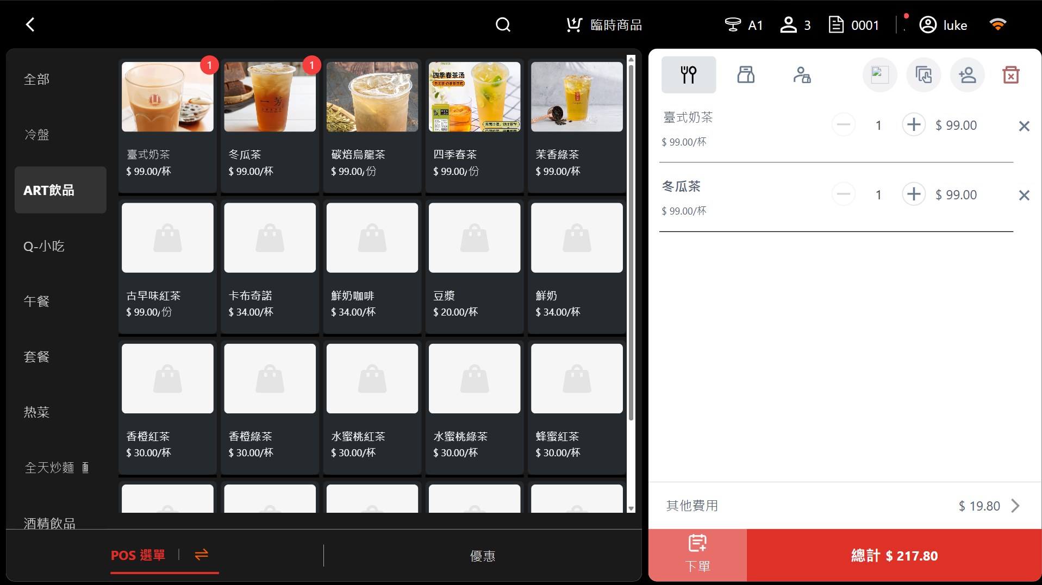This screenshot has width=1042, height=585.
Task: Add 鮮奶 to the order
Action: click(577, 267)
